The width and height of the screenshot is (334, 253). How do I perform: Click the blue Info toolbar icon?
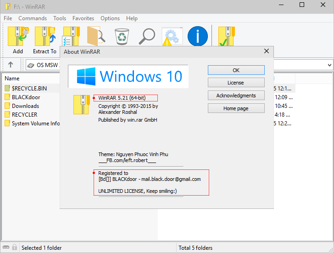coord(198,36)
